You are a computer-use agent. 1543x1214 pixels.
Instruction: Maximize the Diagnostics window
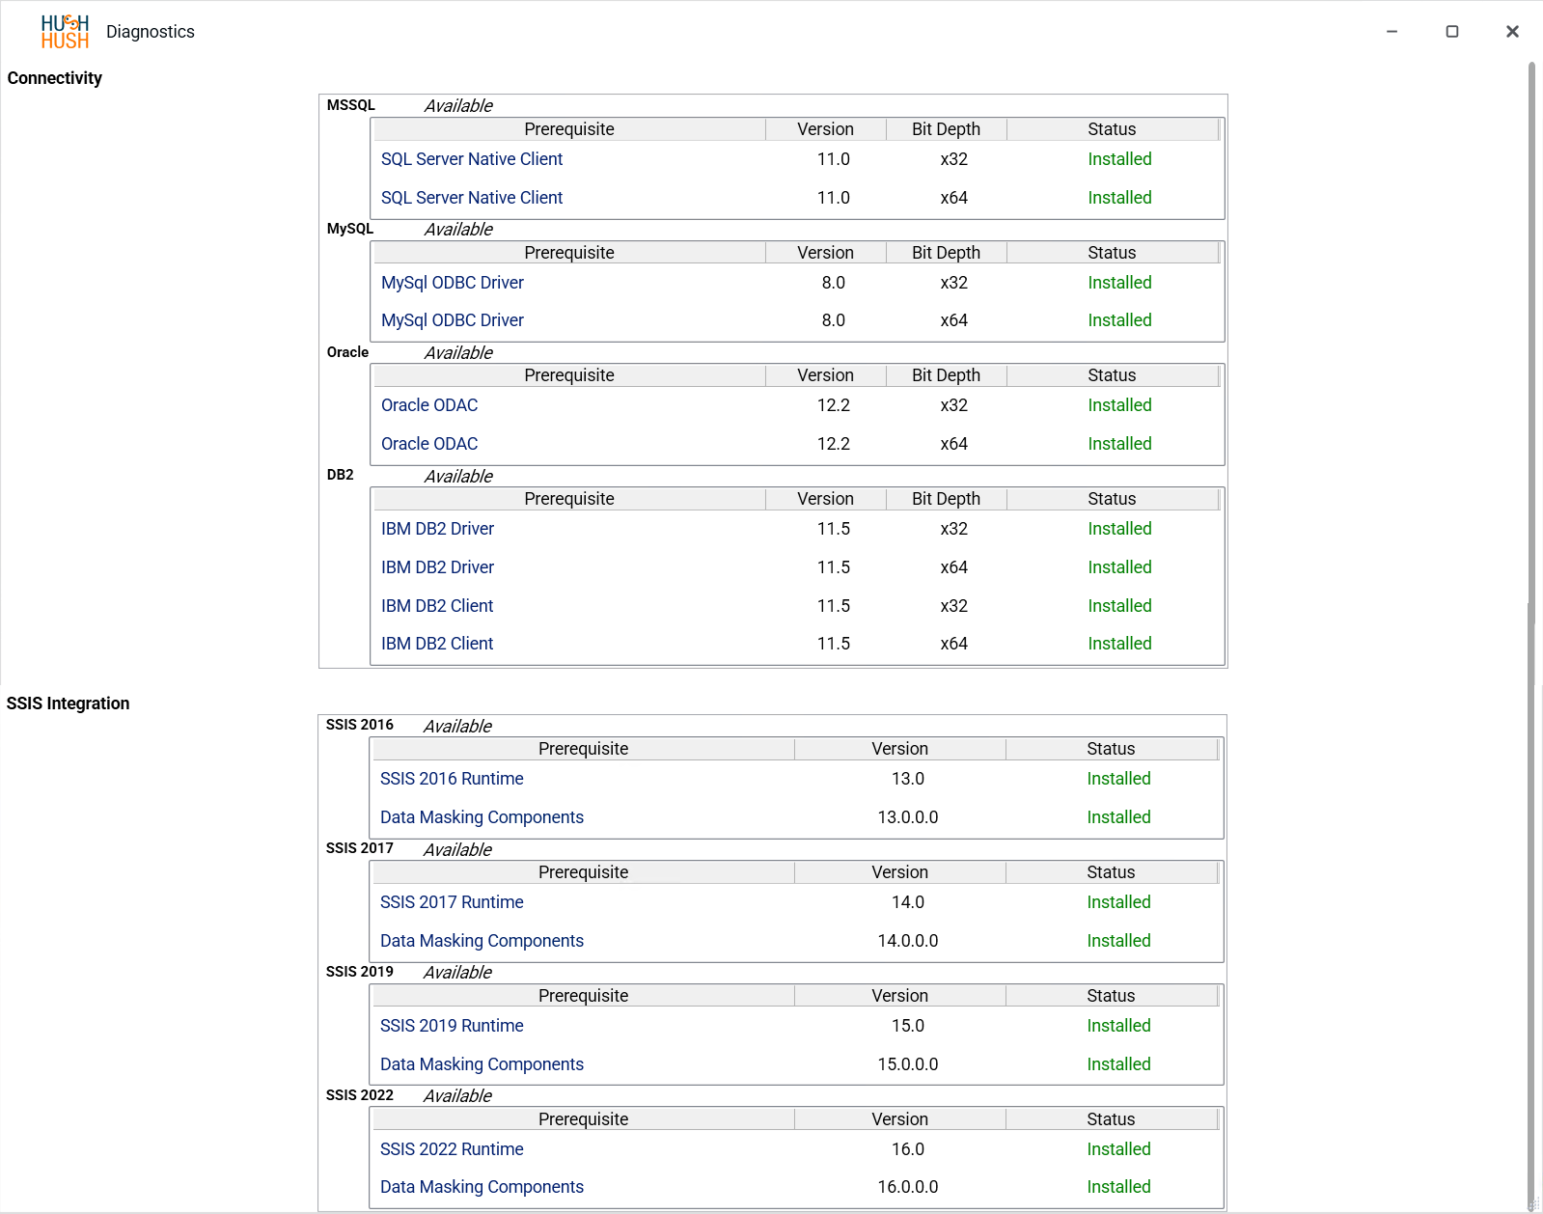(1451, 32)
